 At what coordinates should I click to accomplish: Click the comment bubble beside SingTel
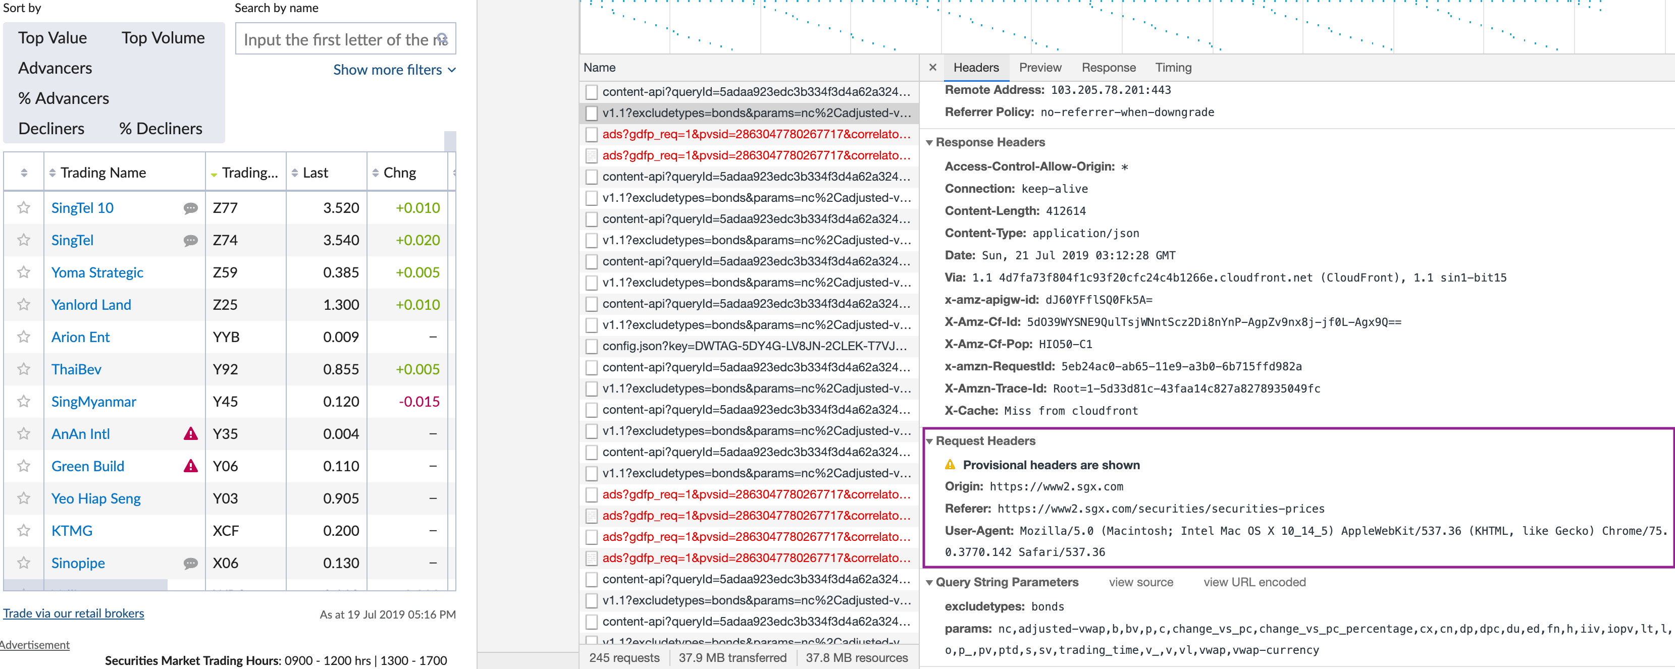coord(190,241)
